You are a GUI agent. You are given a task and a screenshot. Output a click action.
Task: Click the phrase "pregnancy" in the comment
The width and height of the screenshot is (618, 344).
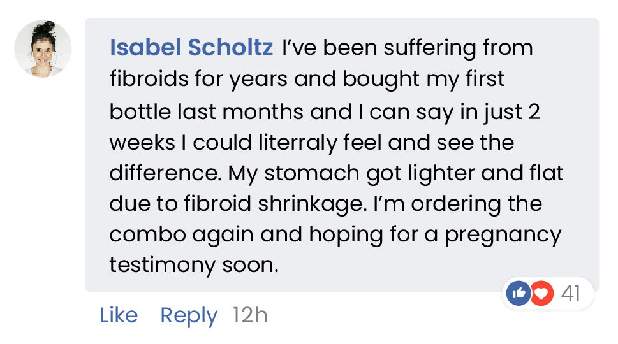(x=503, y=234)
